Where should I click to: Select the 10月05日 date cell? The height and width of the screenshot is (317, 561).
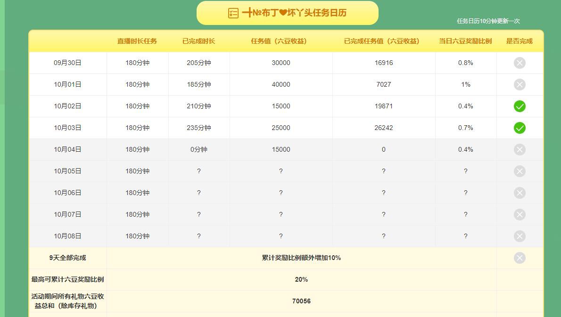click(x=67, y=171)
